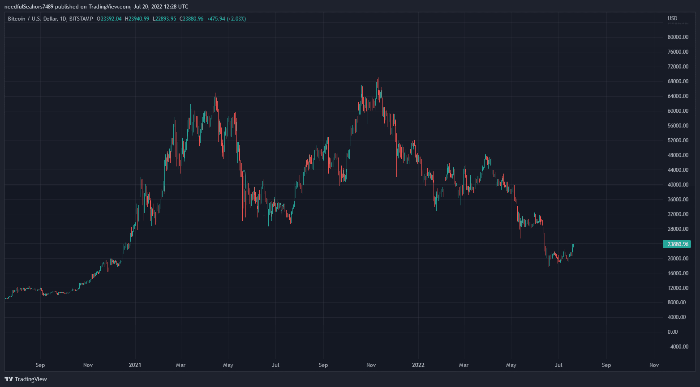
Task: Click the 40000.00 price axis label
Action: pyautogui.click(x=677, y=185)
